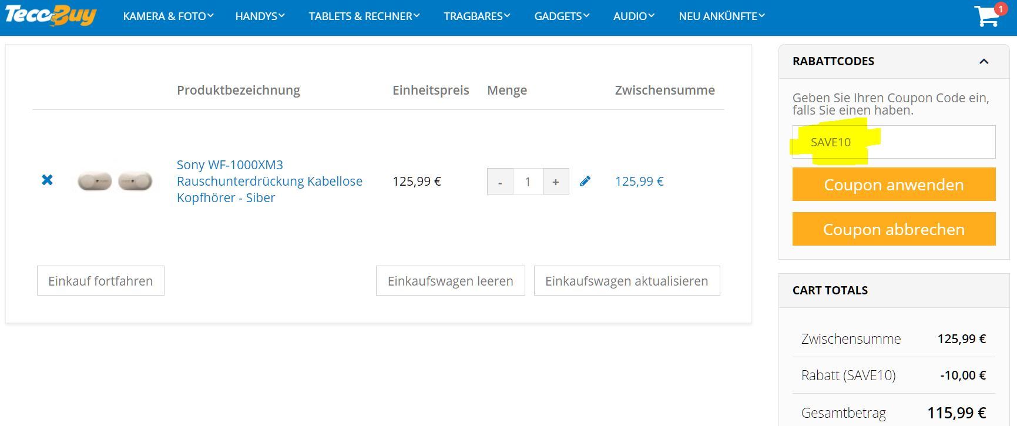Open the Sony WF-1000XM3 product link
The height and width of the screenshot is (426, 1017).
pos(270,181)
